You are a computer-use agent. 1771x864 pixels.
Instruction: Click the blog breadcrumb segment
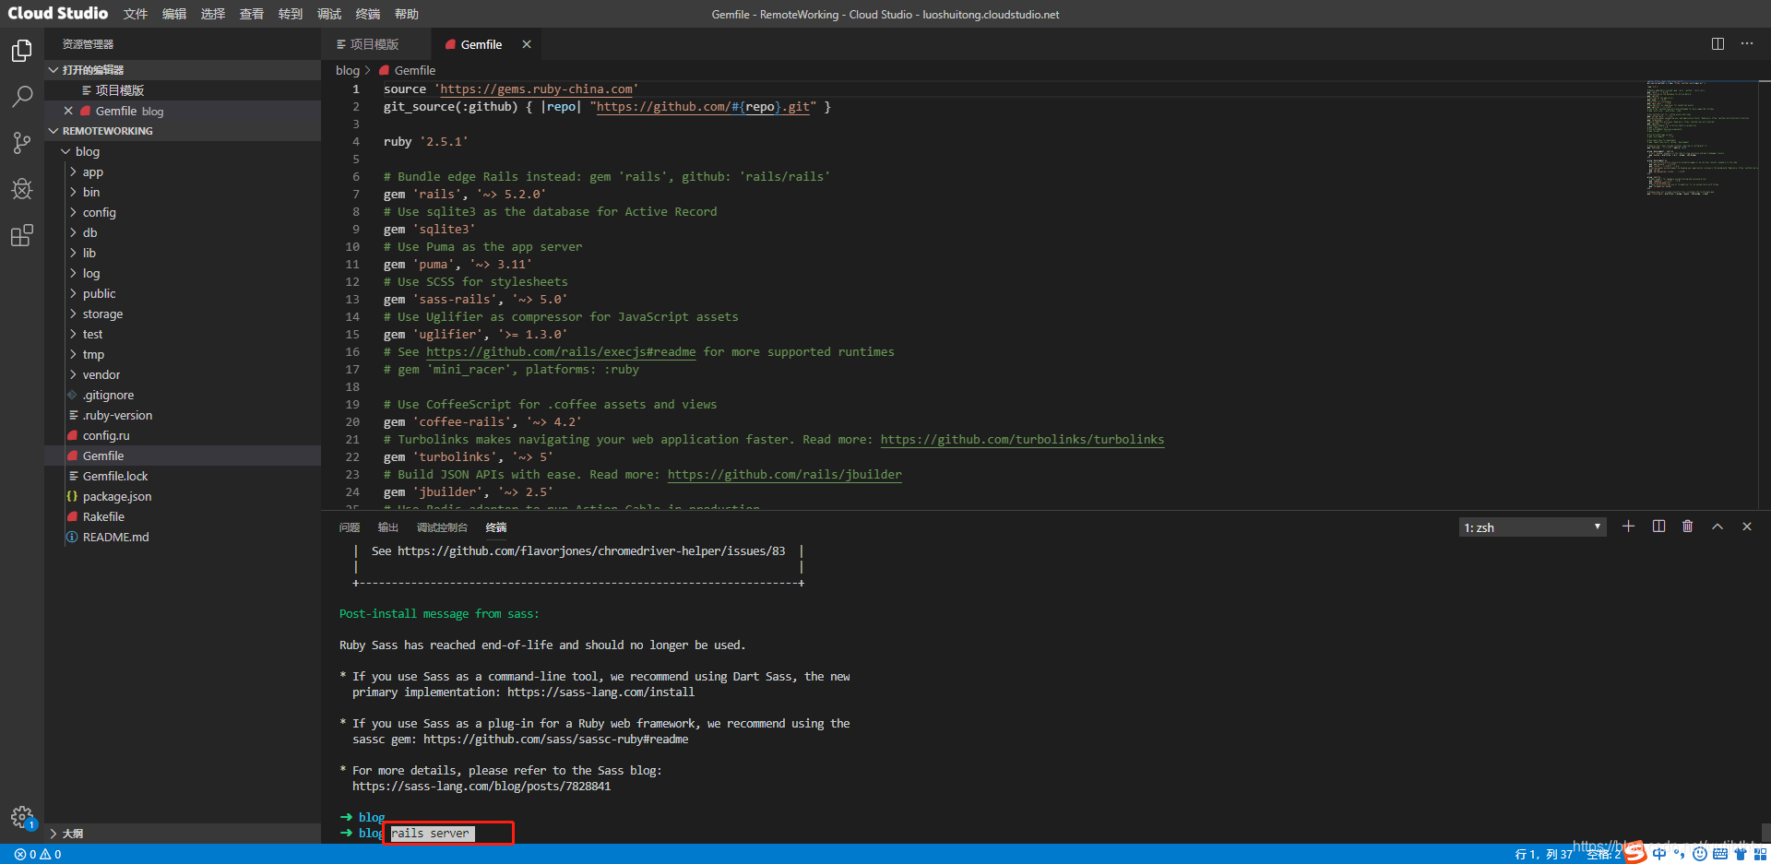(x=348, y=70)
